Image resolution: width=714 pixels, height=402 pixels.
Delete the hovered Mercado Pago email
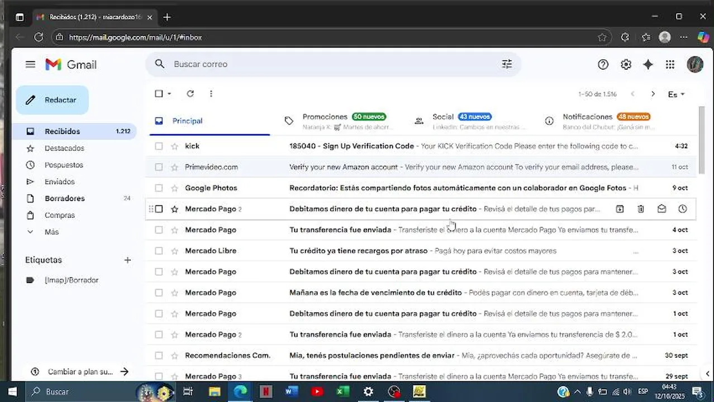(x=640, y=209)
